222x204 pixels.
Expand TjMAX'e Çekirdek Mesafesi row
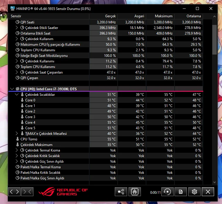point(17,133)
